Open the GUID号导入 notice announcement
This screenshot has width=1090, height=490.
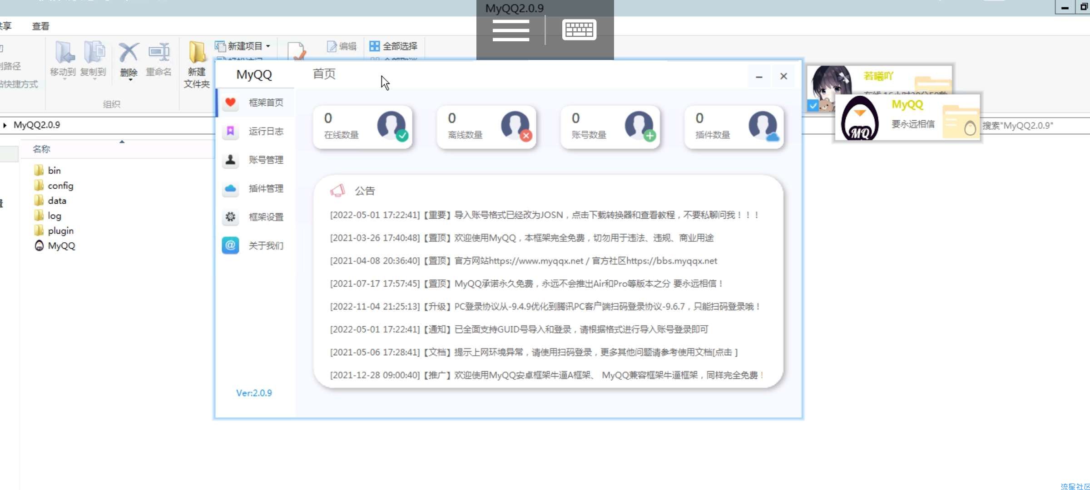coord(519,329)
